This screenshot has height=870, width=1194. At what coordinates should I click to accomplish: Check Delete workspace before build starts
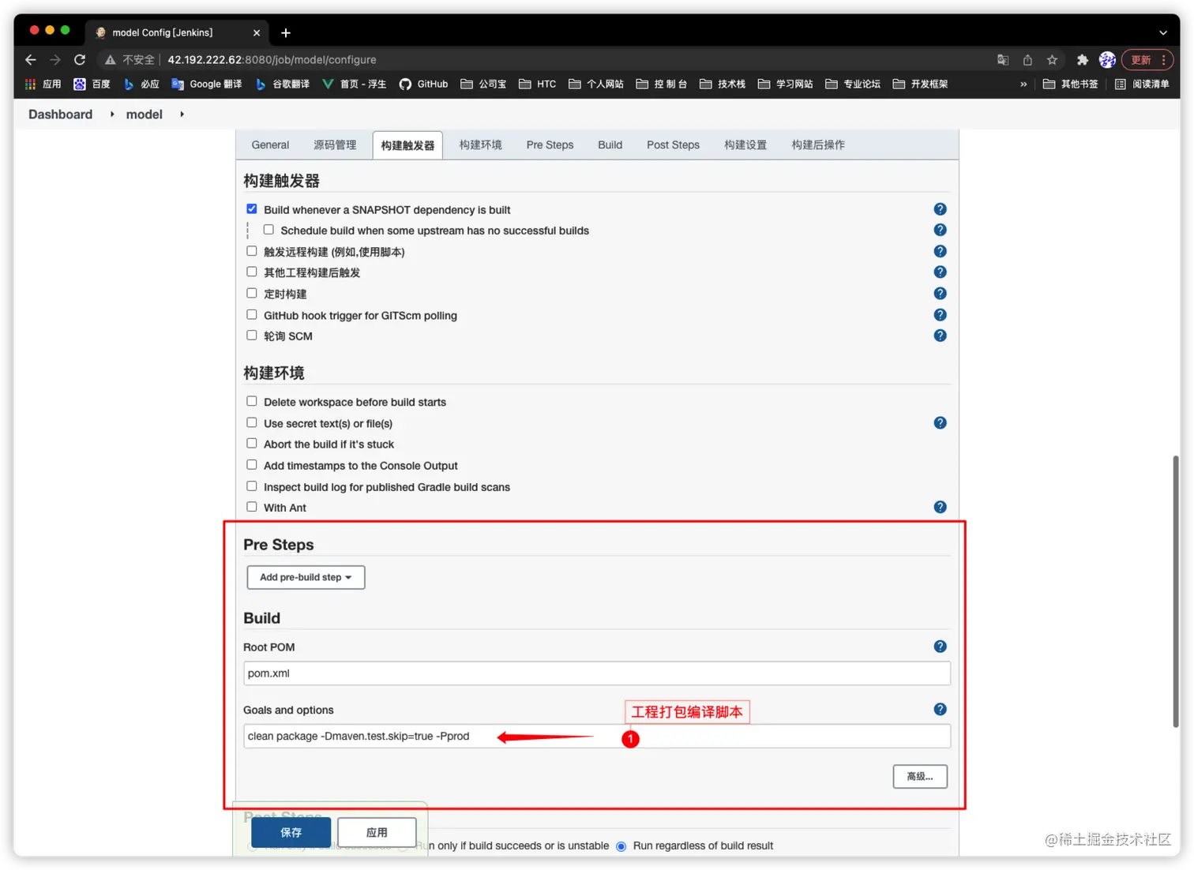[x=252, y=401]
